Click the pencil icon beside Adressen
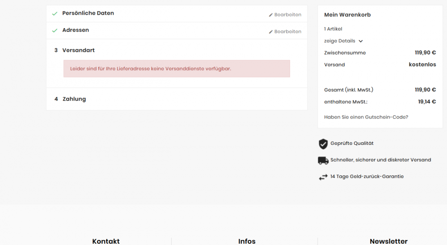The width and height of the screenshot is (447, 245). coord(270,32)
